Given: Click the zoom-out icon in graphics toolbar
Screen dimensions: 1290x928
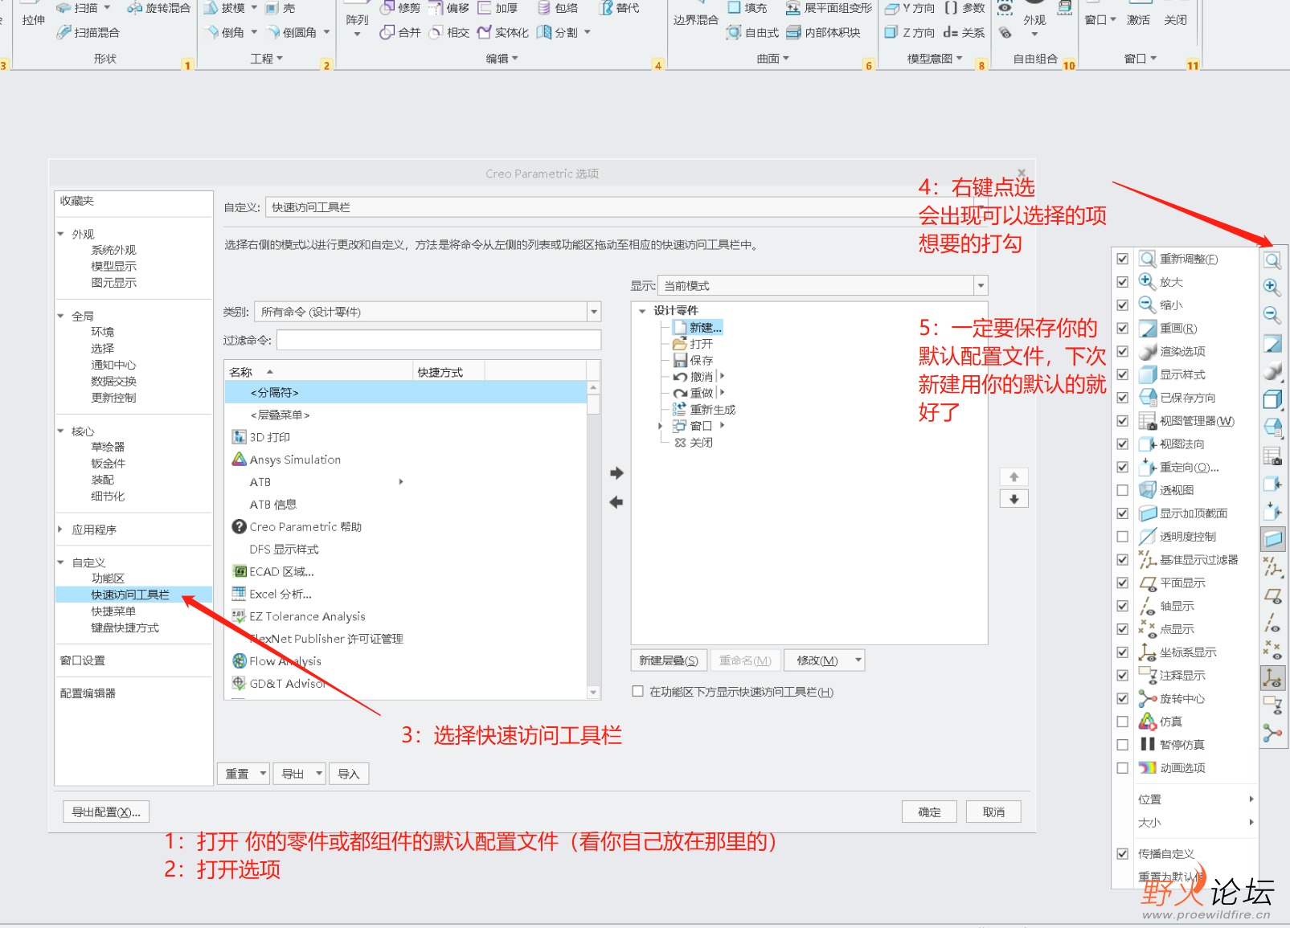Looking at the screenshot, I should (1272, 315).
